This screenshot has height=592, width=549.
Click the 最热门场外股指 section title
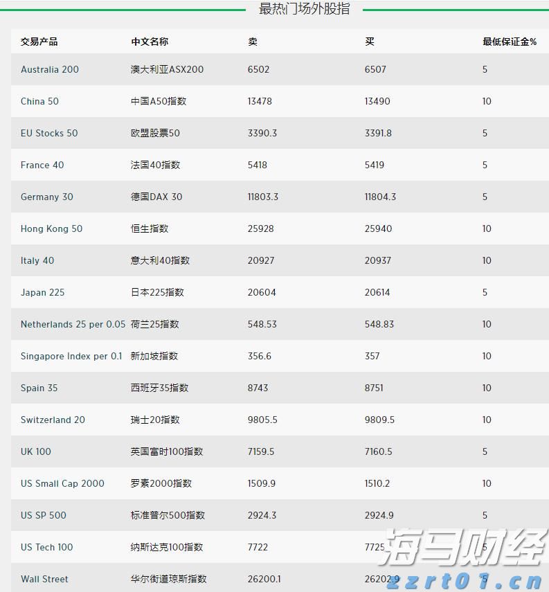coord(305,9)
